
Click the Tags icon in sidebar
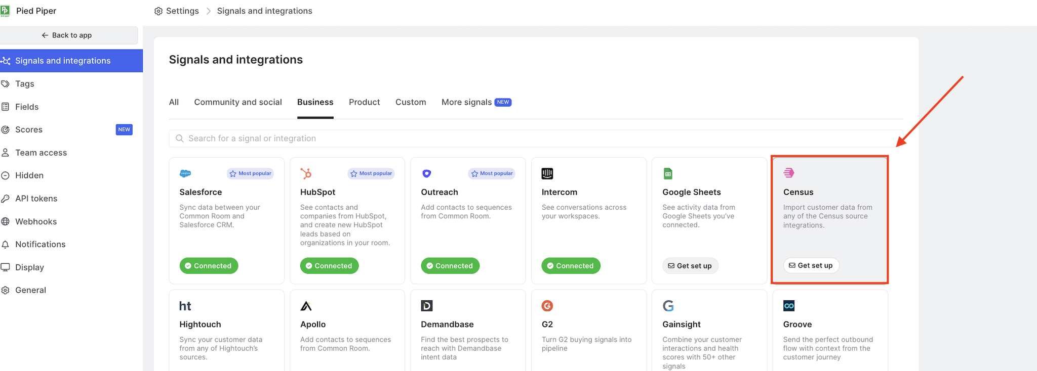pyautogui.click(x=6, y=84)
